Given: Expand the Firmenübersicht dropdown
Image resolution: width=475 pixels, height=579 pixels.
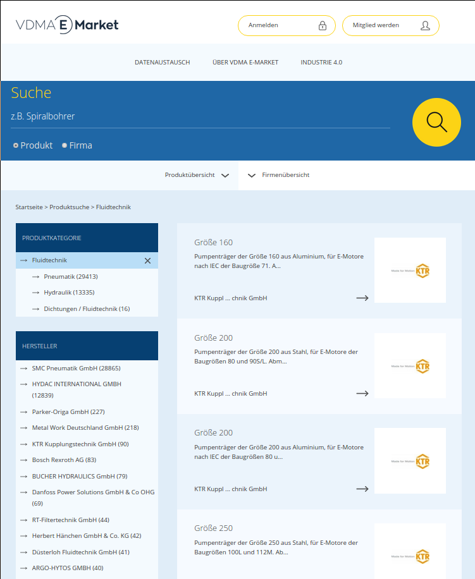Looking at the screenshot, I should 278,175.
